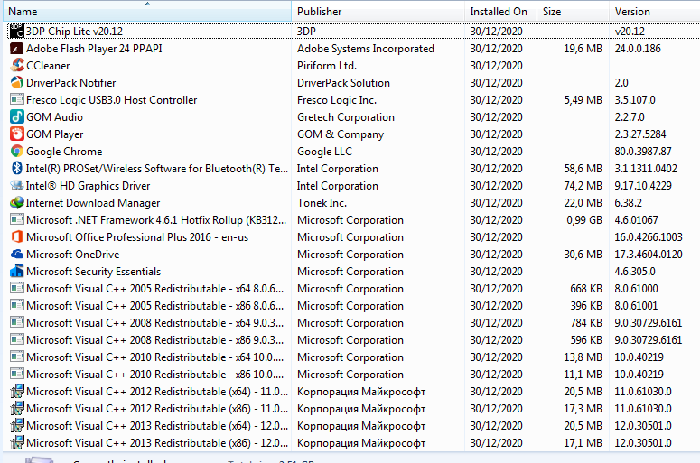Click the Visual C++ 2005 x64 icon
Image resolution: width=700 pixels, height=463 pixels.
point(17,289)
